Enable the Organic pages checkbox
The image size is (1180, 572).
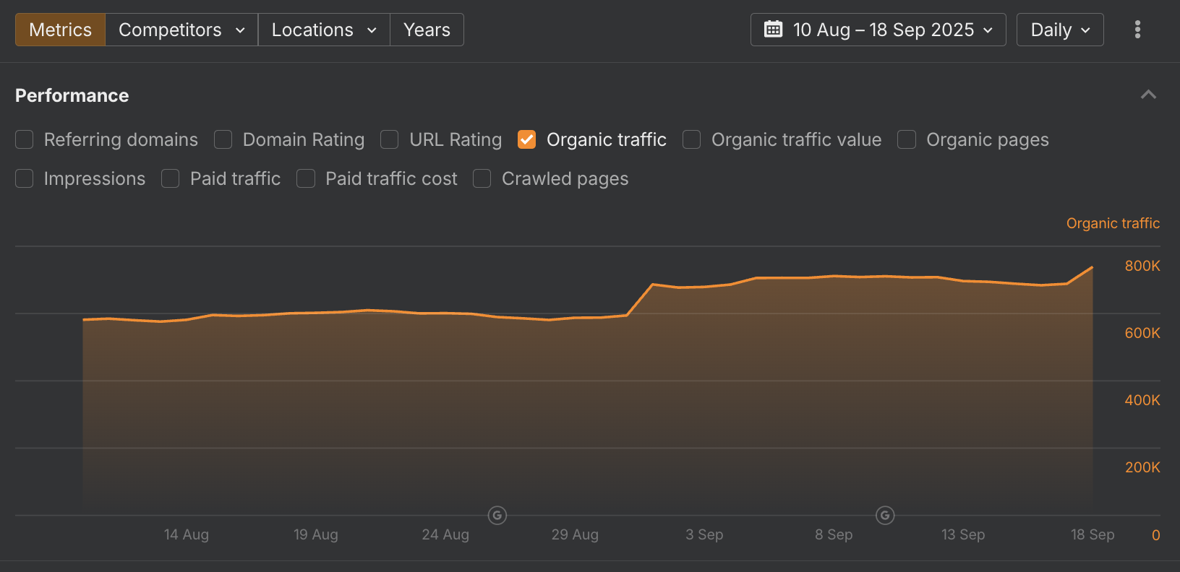coord(907,139)
